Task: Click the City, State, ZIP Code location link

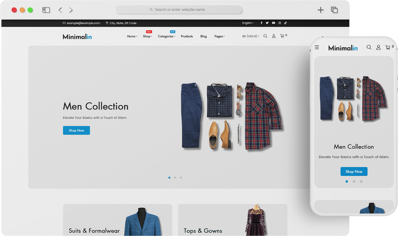Action: tap(121, 23)
